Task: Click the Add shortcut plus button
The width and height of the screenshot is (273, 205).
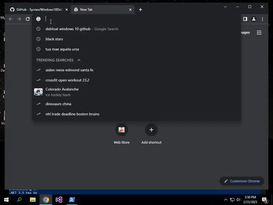Action: tap(151, 130)
